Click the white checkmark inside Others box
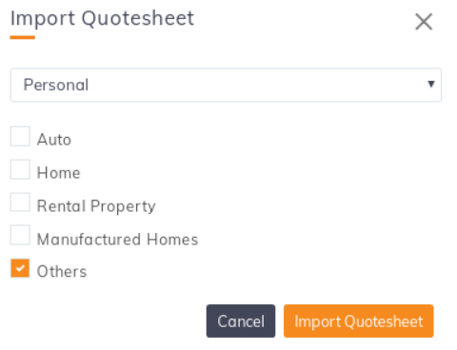The width and height of the screenshot is (457, 350). coord(20,268)
